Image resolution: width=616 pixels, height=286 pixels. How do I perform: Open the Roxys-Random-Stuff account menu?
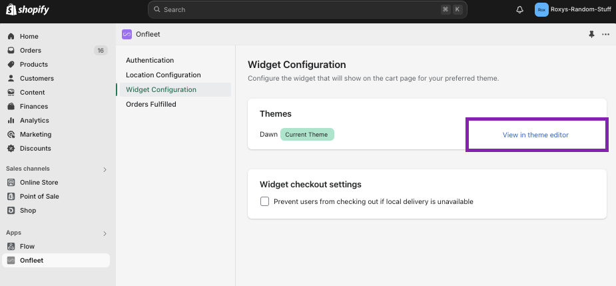click(573, 10)
